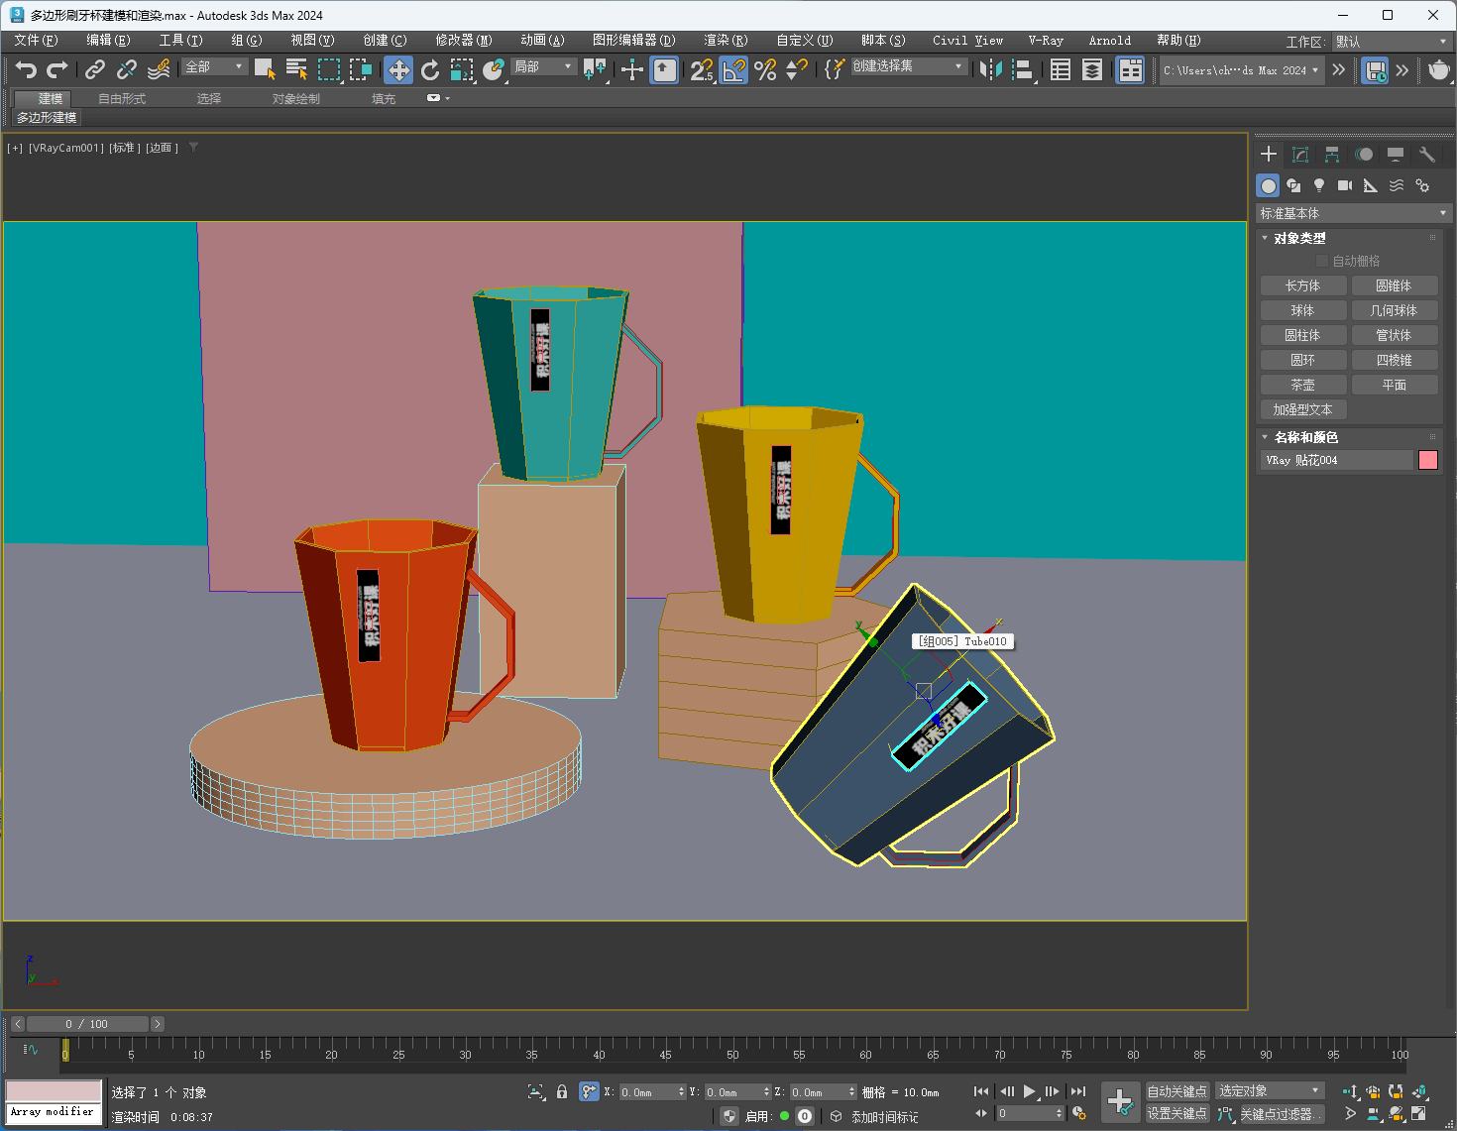
Task: Toggle the Angle Snap button
Action: 733,69
